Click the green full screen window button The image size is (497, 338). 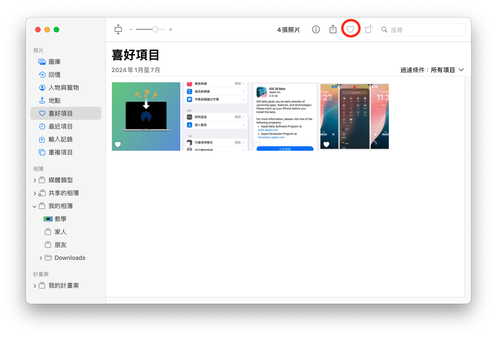(x=56, y=30)
